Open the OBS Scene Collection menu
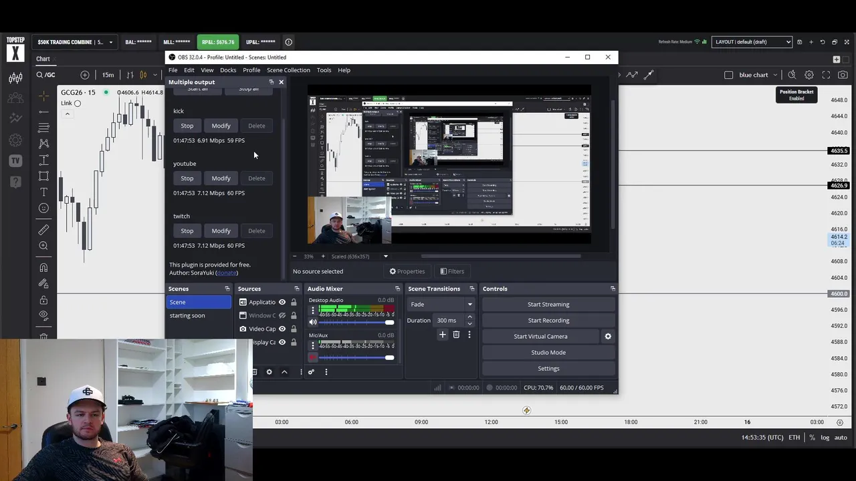This screenshot has height=481, width=856. pos(288,70)
